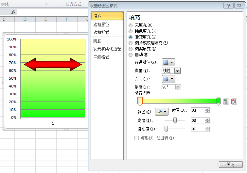
Task: Increase the 角度 value with the spinner
Action: tap(178, 86)
